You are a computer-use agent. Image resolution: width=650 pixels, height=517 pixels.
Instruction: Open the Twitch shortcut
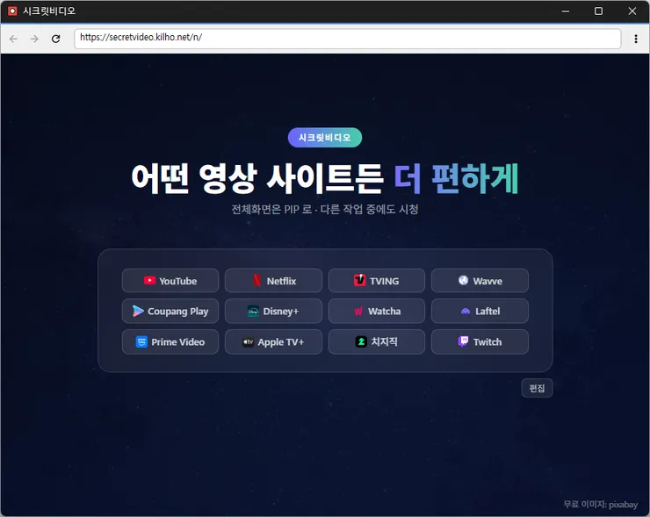(480, 341)
